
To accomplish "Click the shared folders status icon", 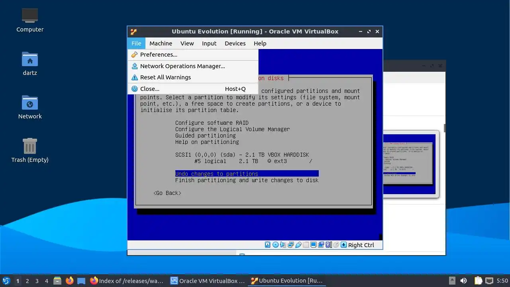I will 306,245.
